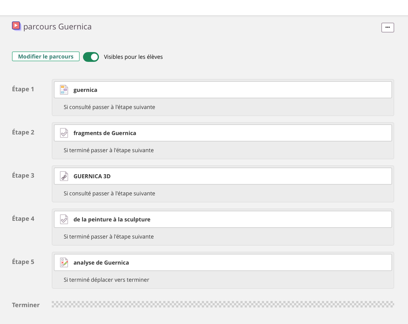Select the Étape 1 condition text
This screenshot has height=324, width=408.
tap(109, 107)
